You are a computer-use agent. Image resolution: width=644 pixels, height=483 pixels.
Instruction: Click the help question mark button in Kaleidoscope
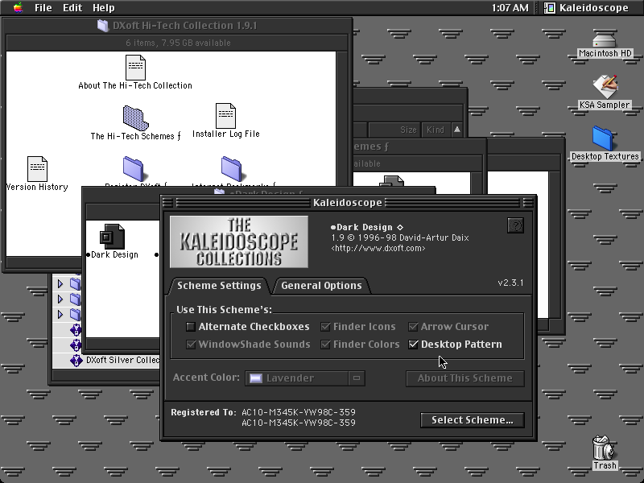[515, 225]
